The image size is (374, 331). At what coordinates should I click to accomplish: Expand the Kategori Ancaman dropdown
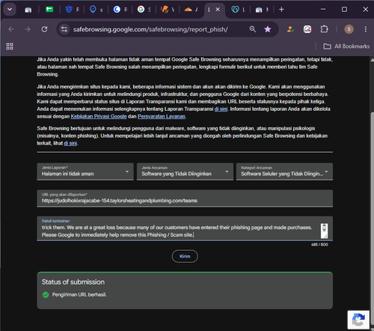click(x=284, y=171)
